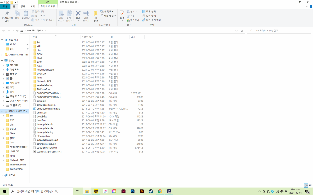Screen dimensions: 313x195
Task: Click the 관리 contextual tab header
Action: [x=48, y=2]
